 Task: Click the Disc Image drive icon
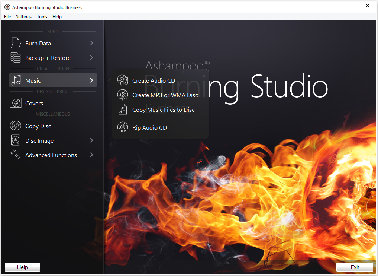coord(16,140)
